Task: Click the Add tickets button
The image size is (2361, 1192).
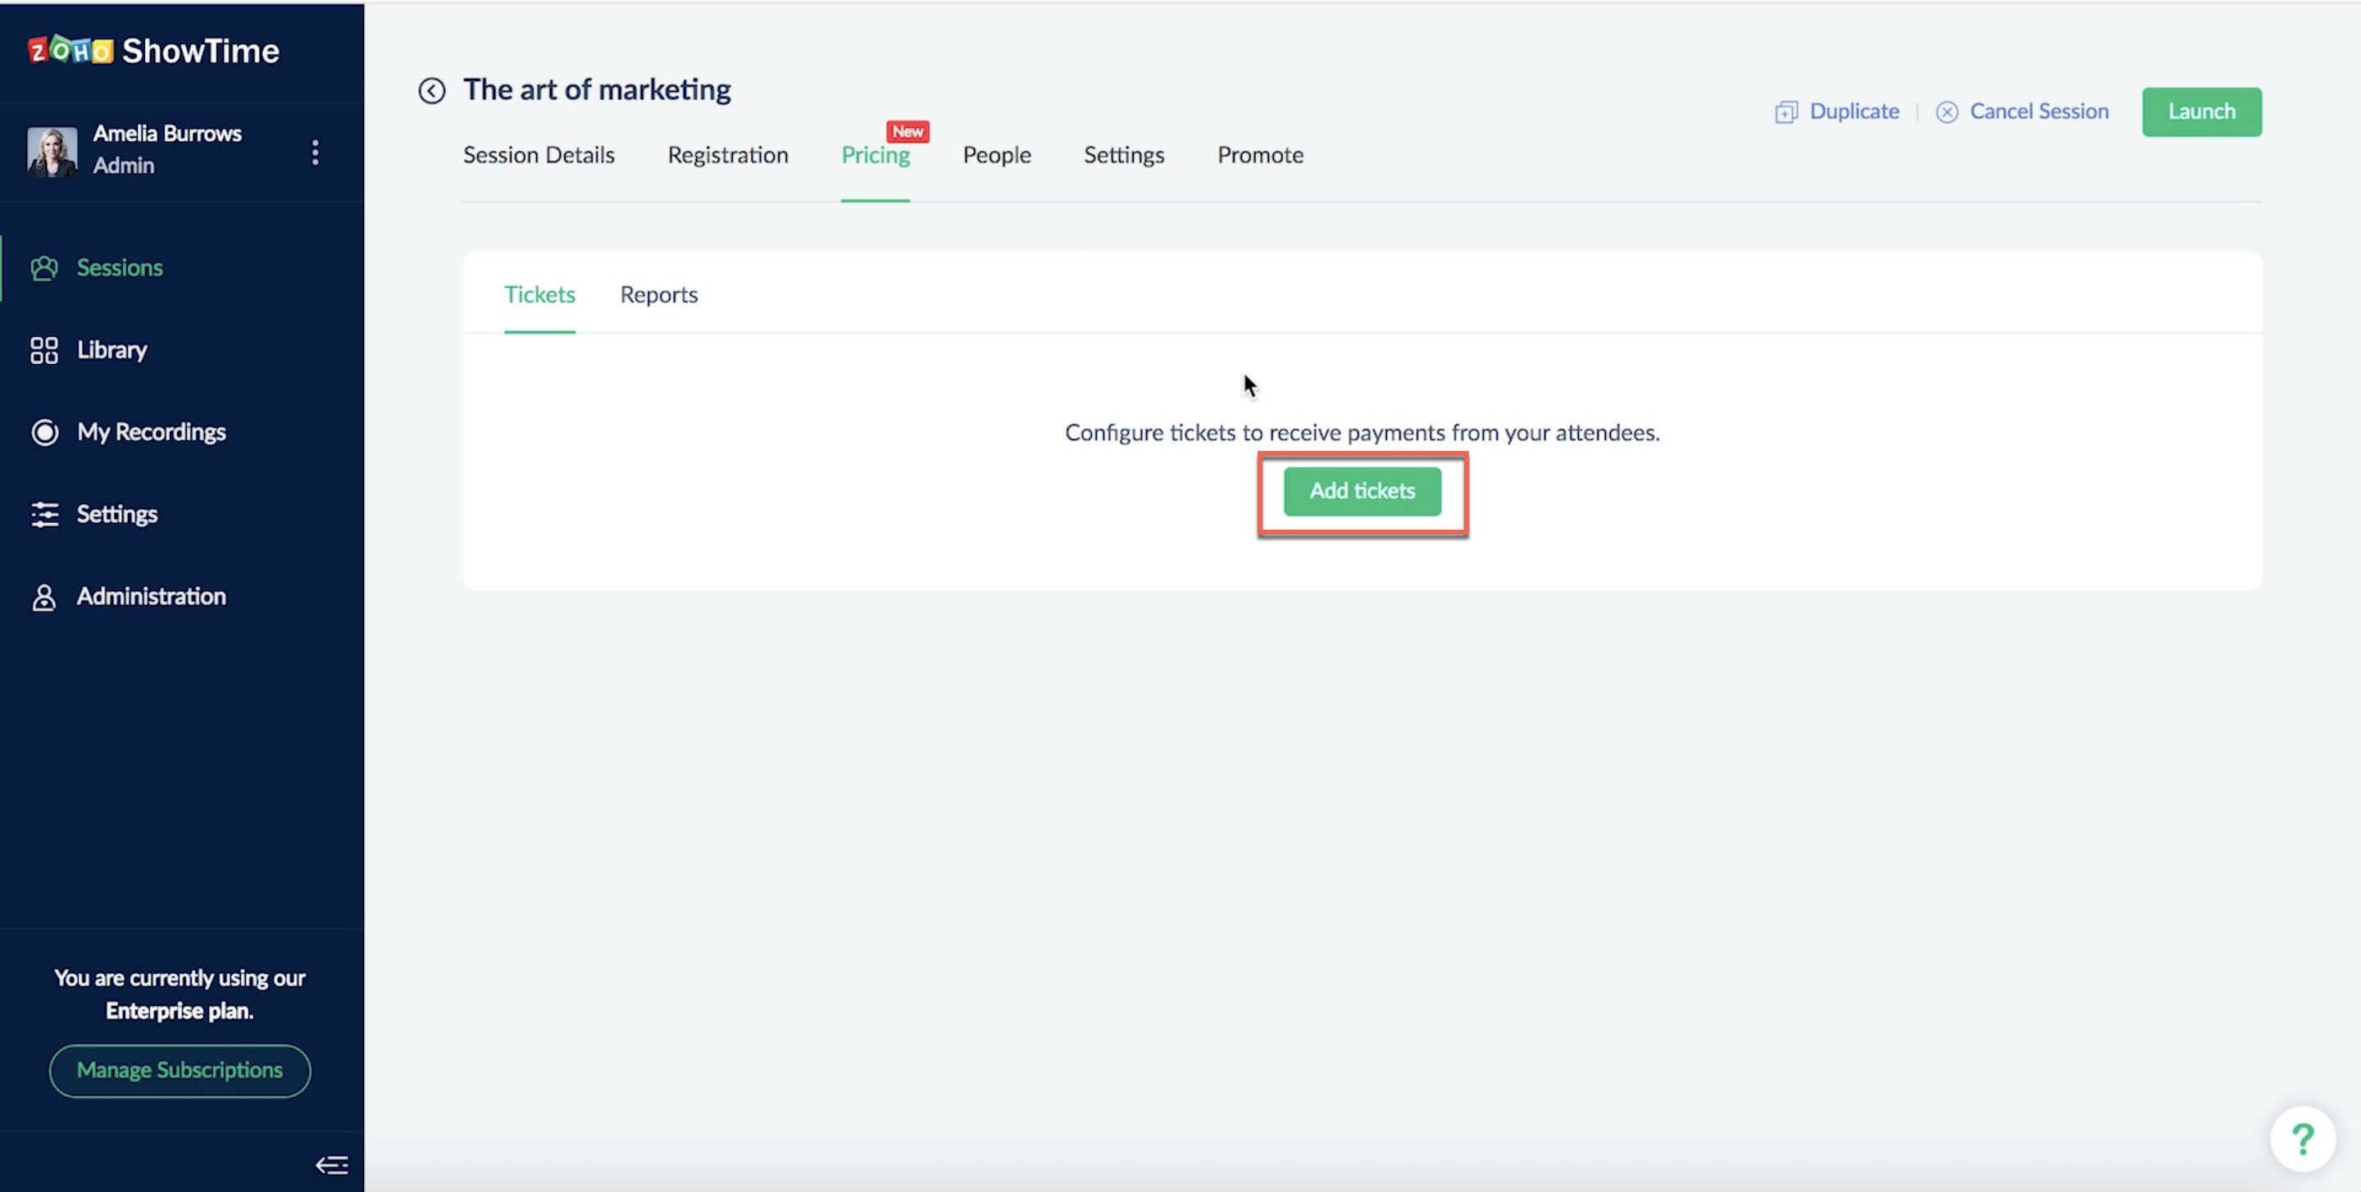Action: click(x=1361, y=492)
